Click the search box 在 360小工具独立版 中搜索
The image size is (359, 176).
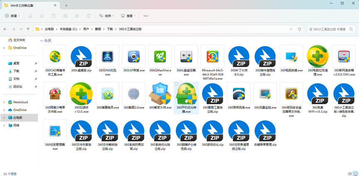(331, 29)
